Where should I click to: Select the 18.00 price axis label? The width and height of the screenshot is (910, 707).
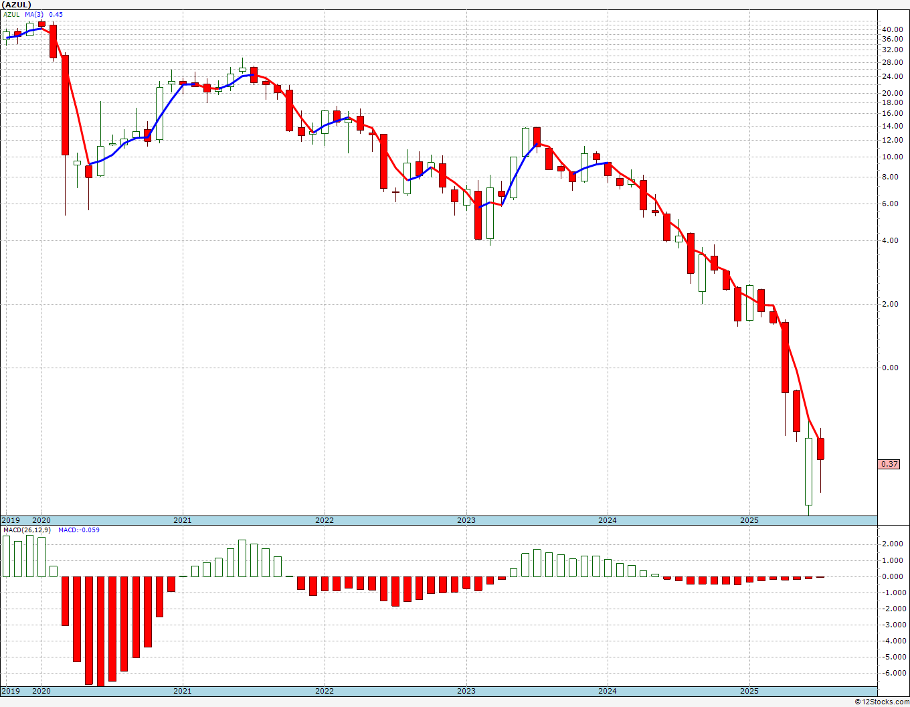(892, 103)
